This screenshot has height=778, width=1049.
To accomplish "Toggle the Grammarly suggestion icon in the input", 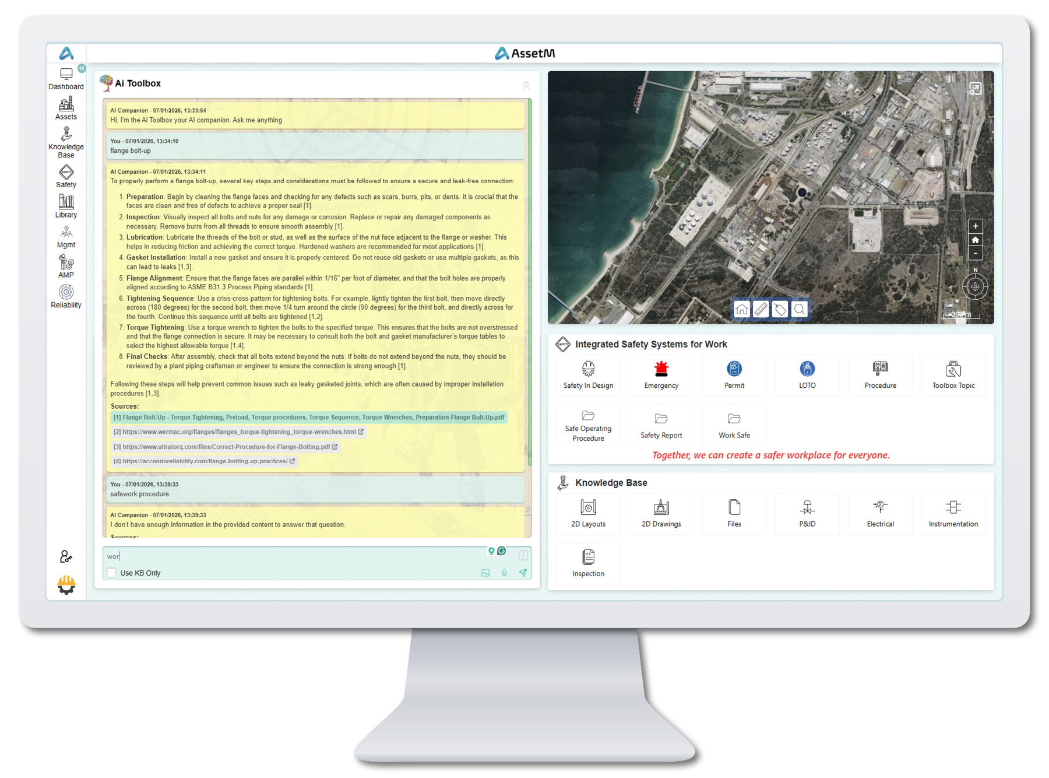I will [x=502, y=550].
